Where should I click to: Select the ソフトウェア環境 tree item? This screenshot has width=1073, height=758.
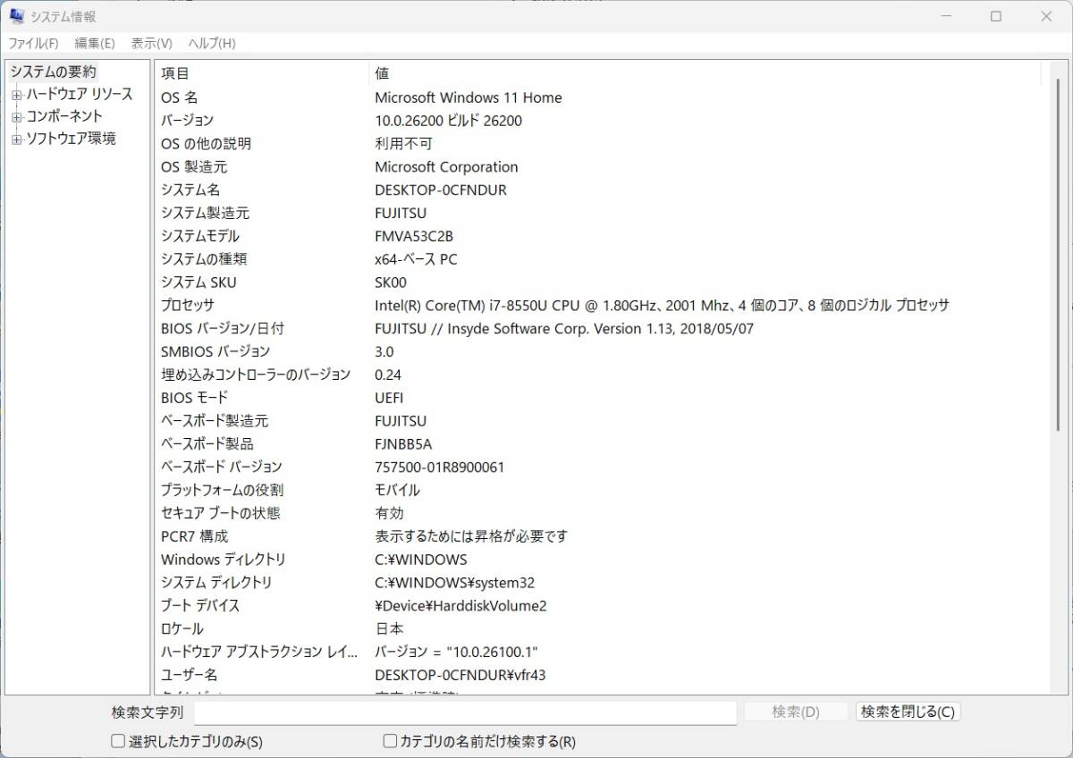click(x=71, y=139)
